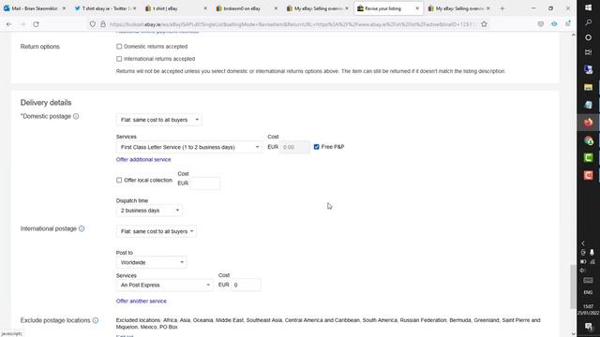Viewport: 600px width, 337px height.
Task: Open the Exclude postage locations info icon
Action: [96, 320]
